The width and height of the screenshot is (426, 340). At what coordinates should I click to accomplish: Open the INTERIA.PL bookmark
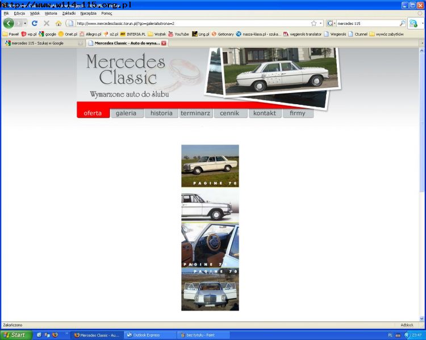[x=132, y=34]
